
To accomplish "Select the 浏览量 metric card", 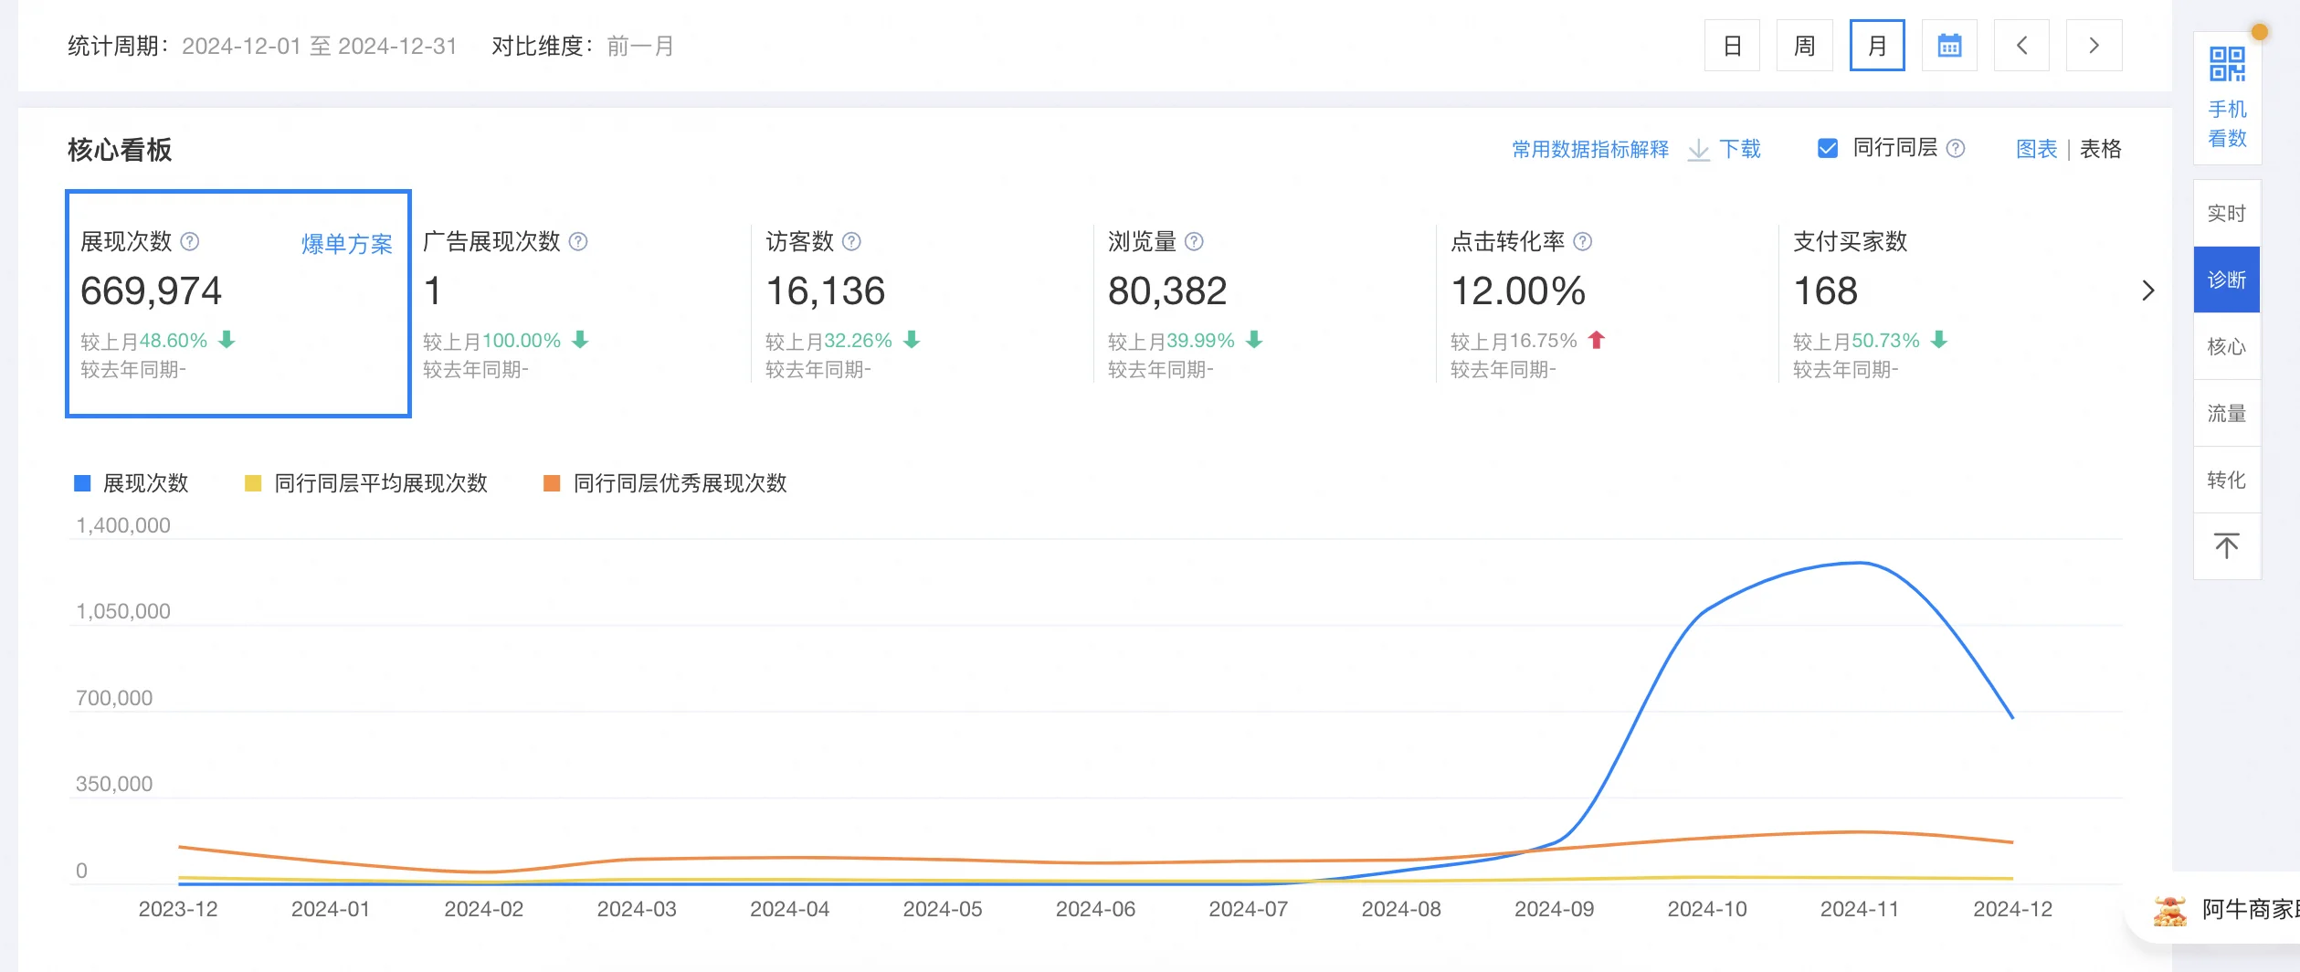I will [x=1265, y=304].
